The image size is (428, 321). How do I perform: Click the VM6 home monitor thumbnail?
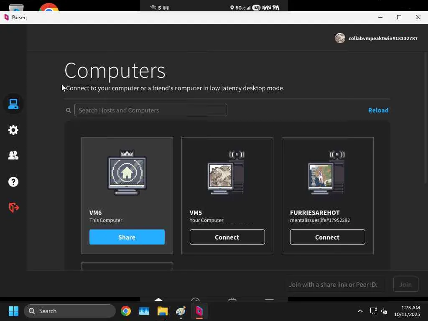click(x=127, y=173)
